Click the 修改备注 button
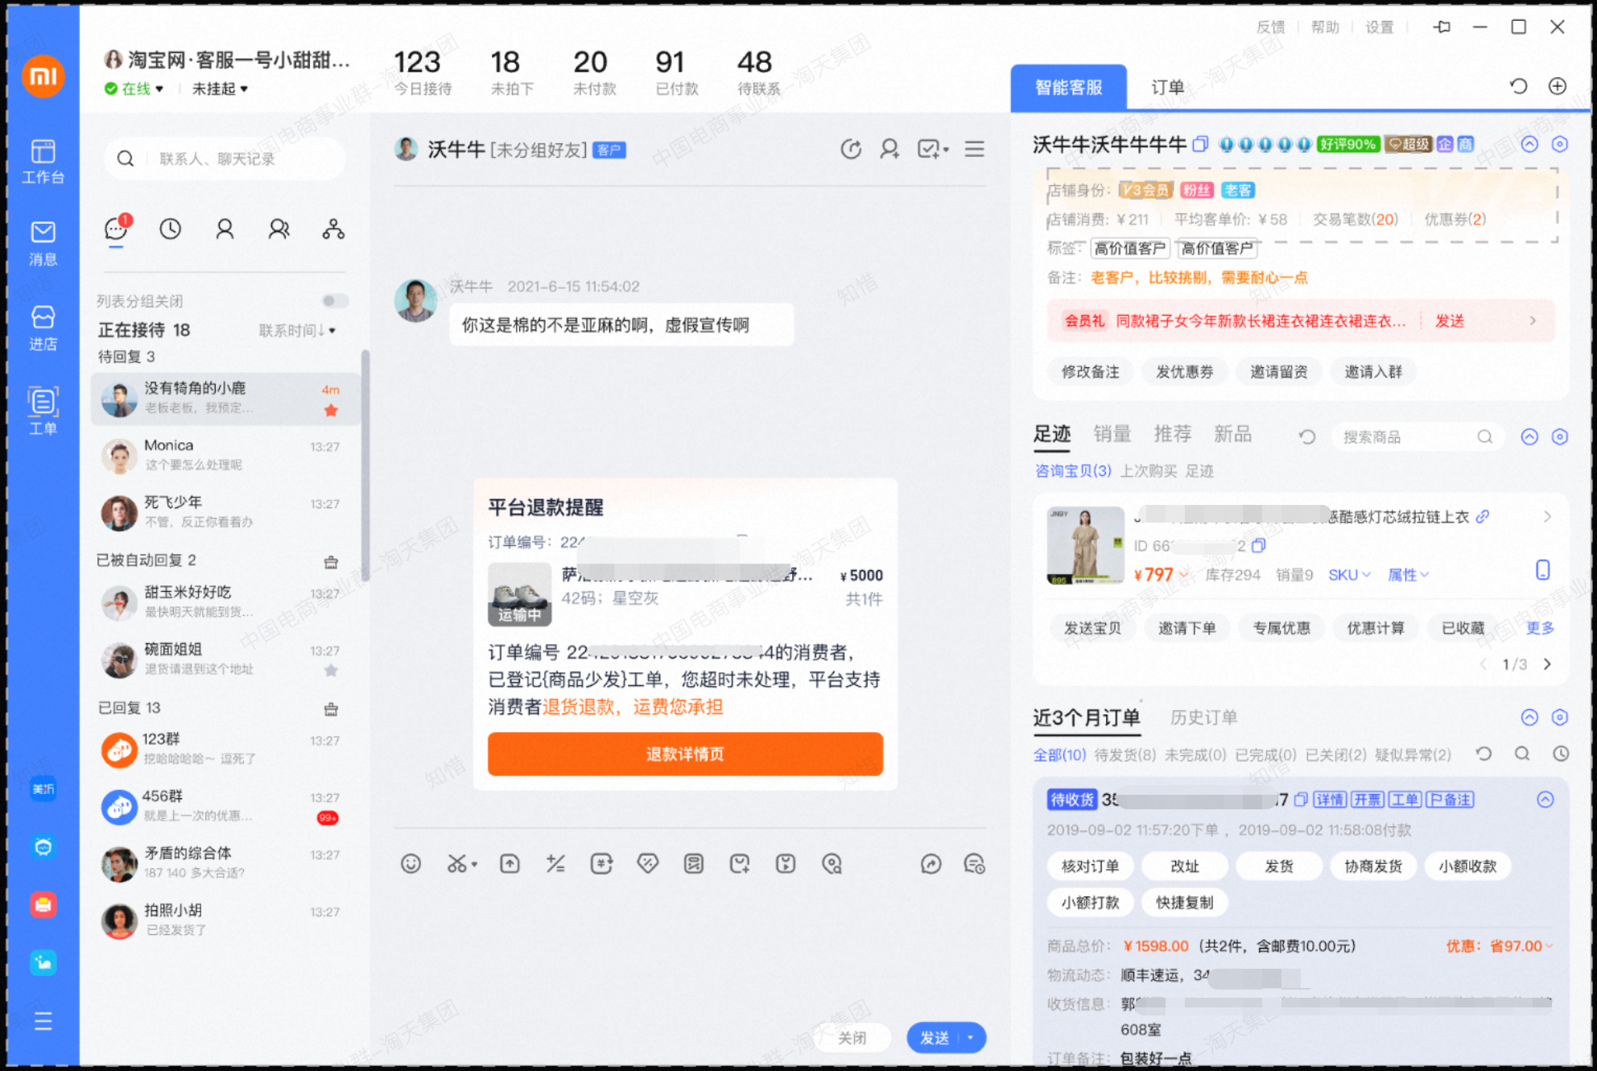 click(1090, 371)
